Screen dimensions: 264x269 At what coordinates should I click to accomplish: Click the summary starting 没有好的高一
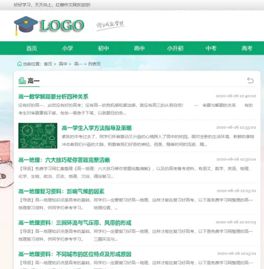pyautogui.click(x=136, y=109)
